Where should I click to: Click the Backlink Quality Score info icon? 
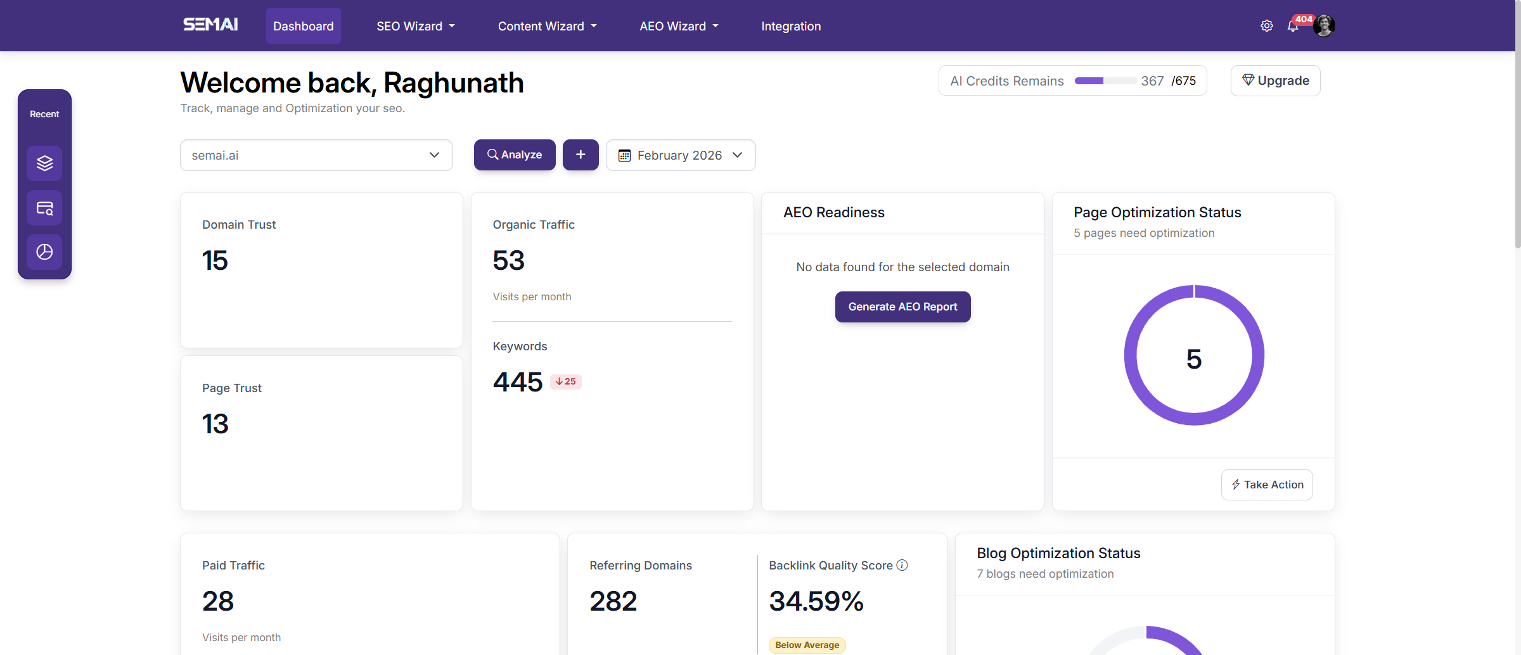[x=902, y=565]
